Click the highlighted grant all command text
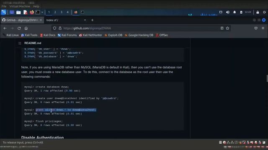The width and height of the screenshot is (268, 150). pyautogui.click(x=66, y=110)
